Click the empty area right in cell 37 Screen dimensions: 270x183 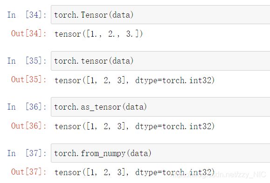click(211, 153)
